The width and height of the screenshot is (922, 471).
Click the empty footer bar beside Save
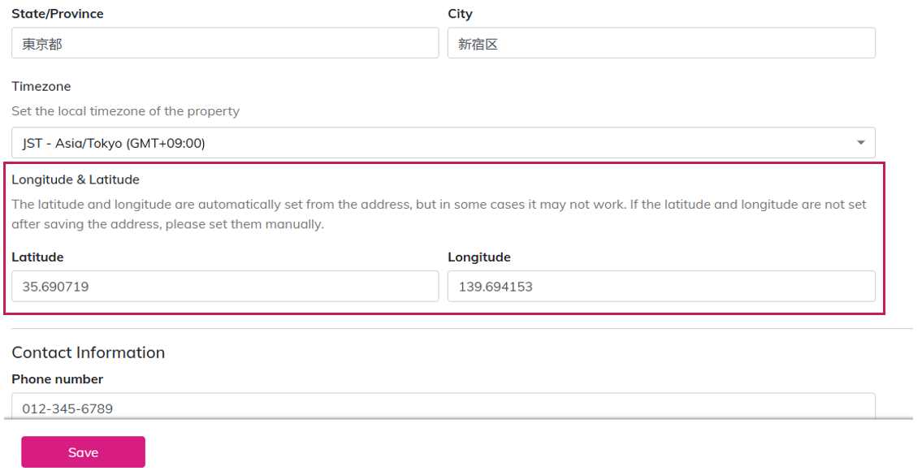[x=528, y=452]
